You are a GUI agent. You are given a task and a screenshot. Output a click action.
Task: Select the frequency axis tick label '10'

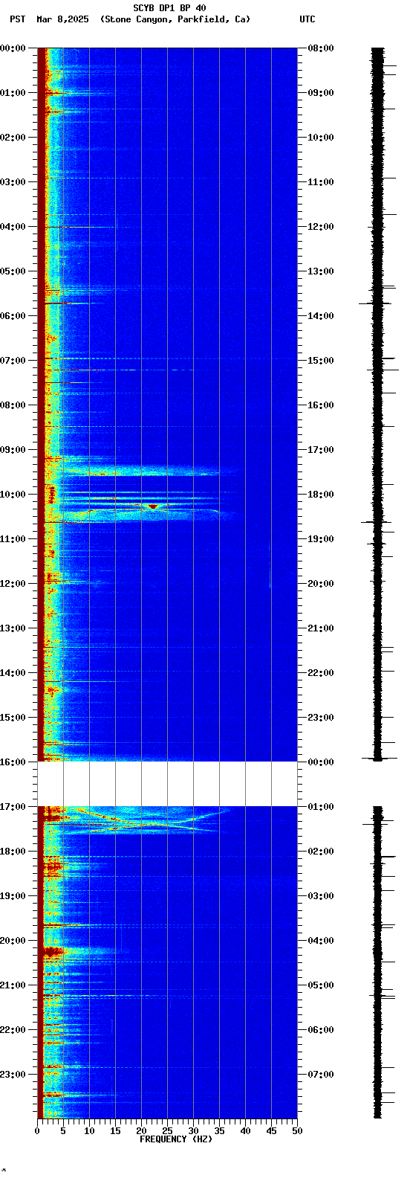(89, 1131)
